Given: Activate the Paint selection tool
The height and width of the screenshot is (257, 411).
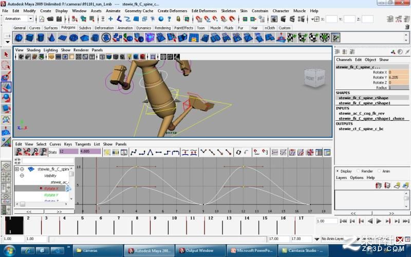Looking at the screenshot, I should click(x=6, y=76).
